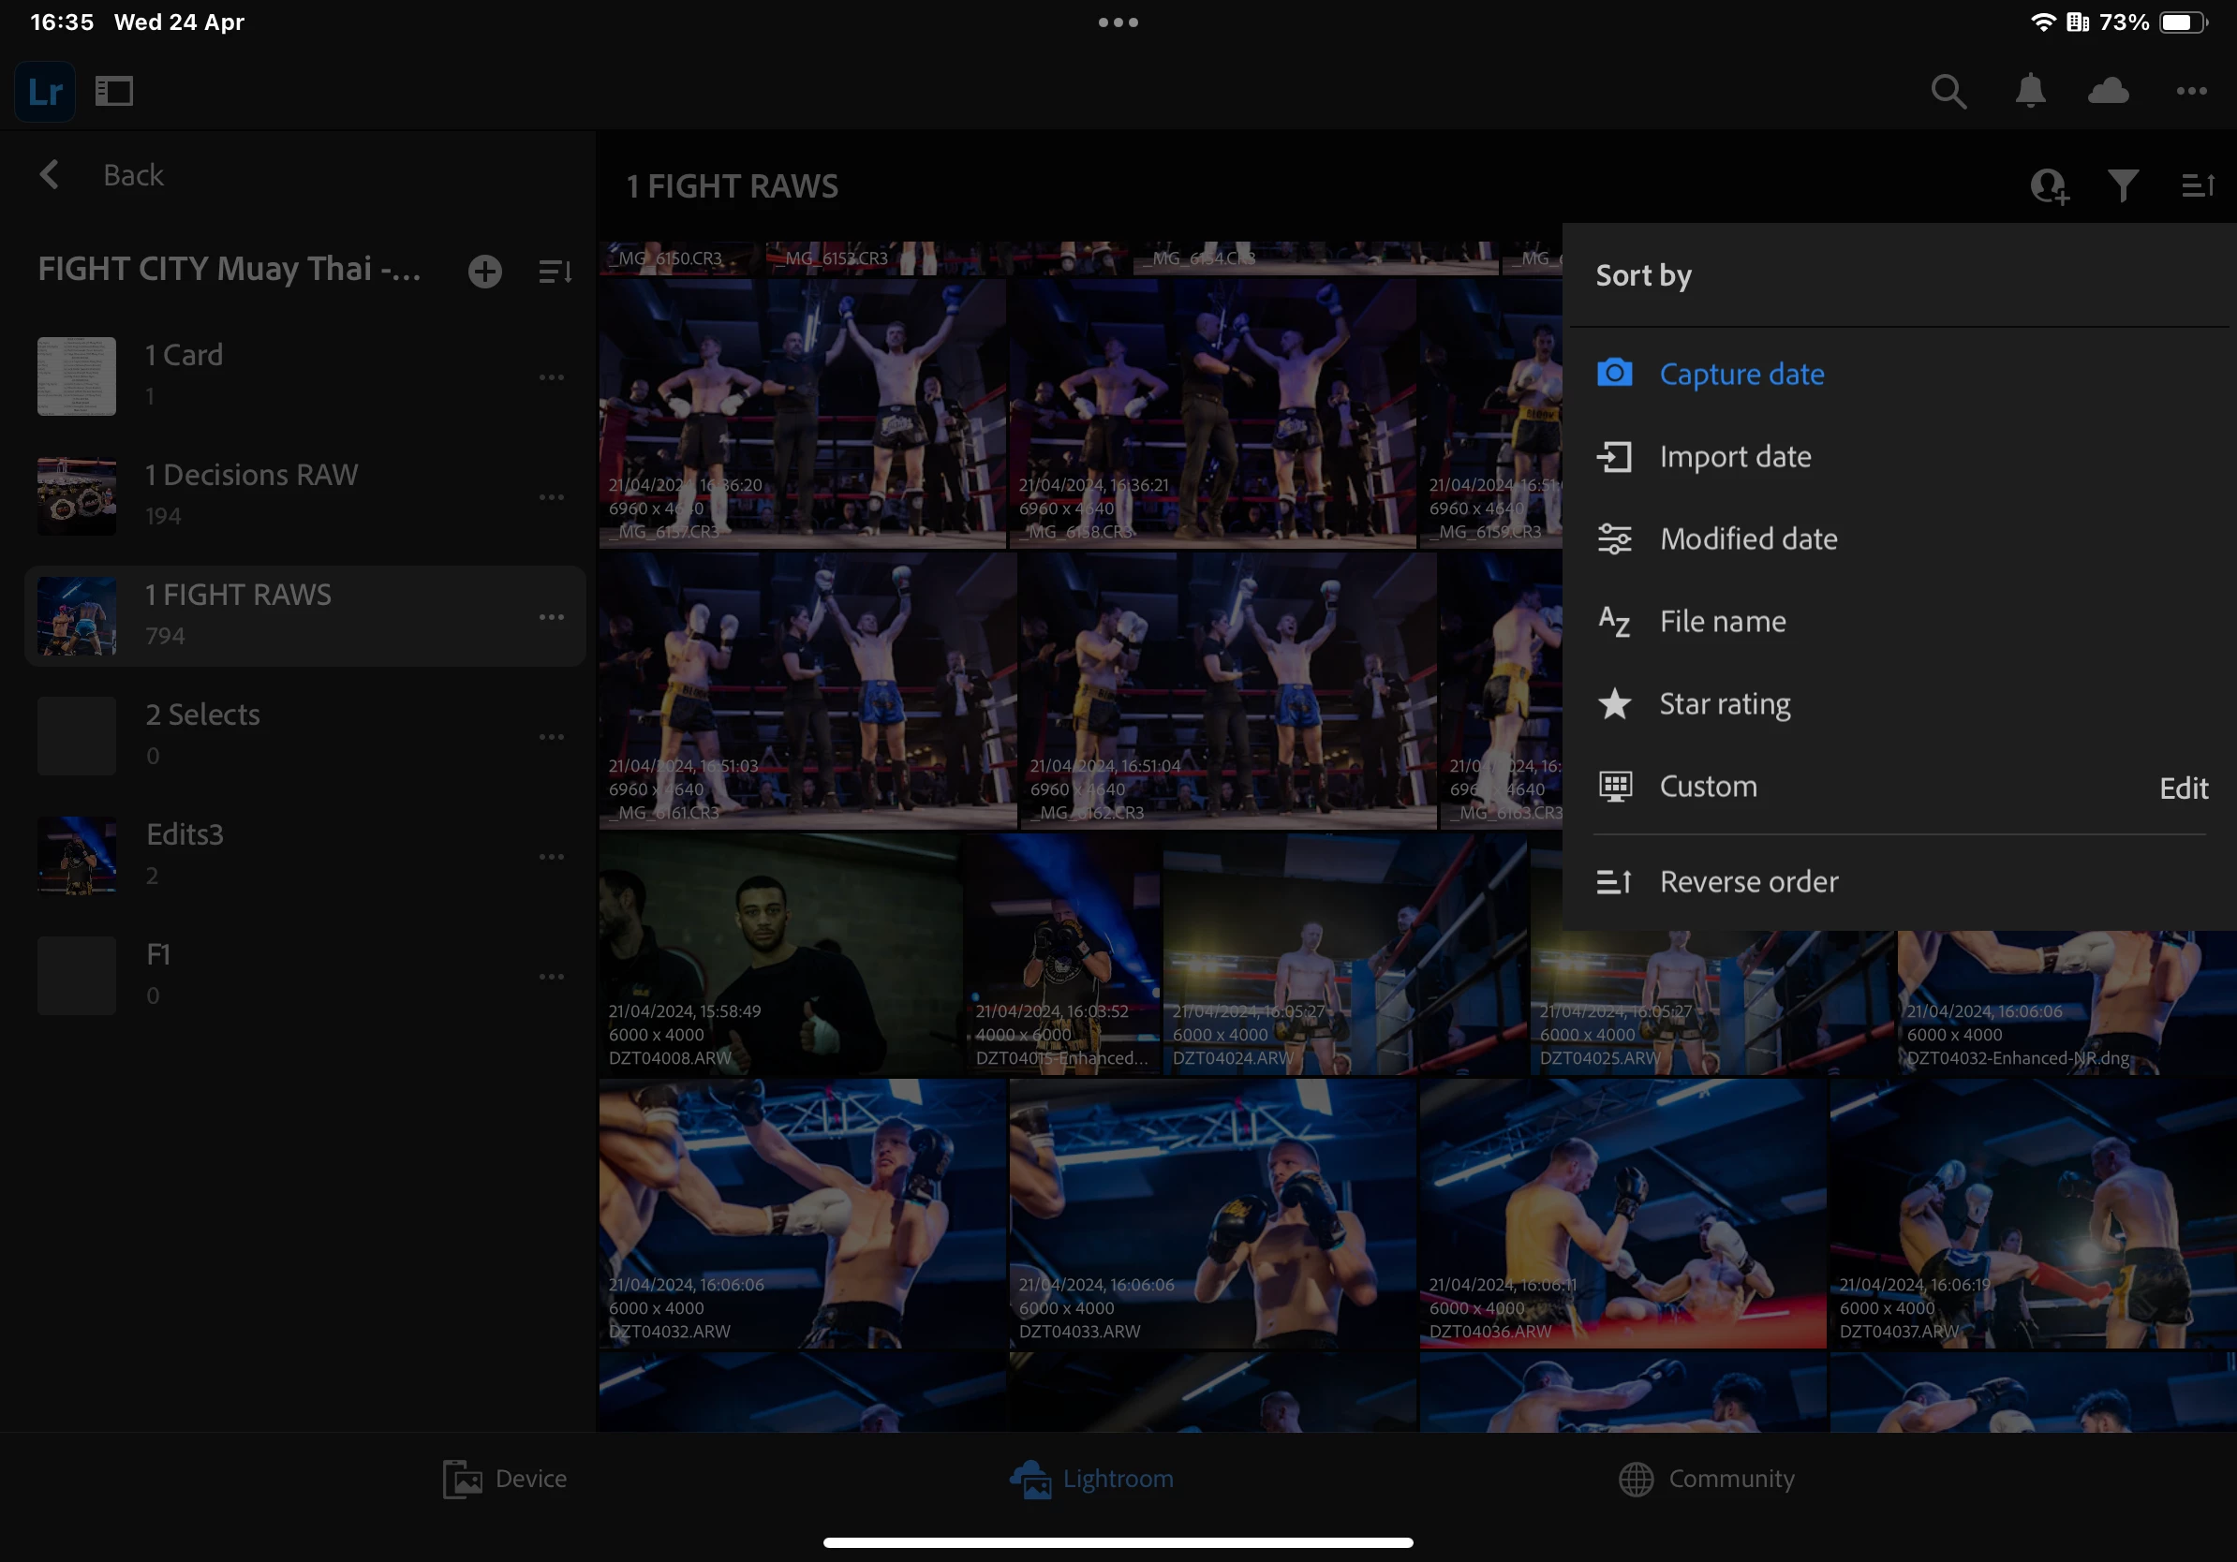Open DZT04033.ARW photo thumbnail

tap(1212, 1214)
